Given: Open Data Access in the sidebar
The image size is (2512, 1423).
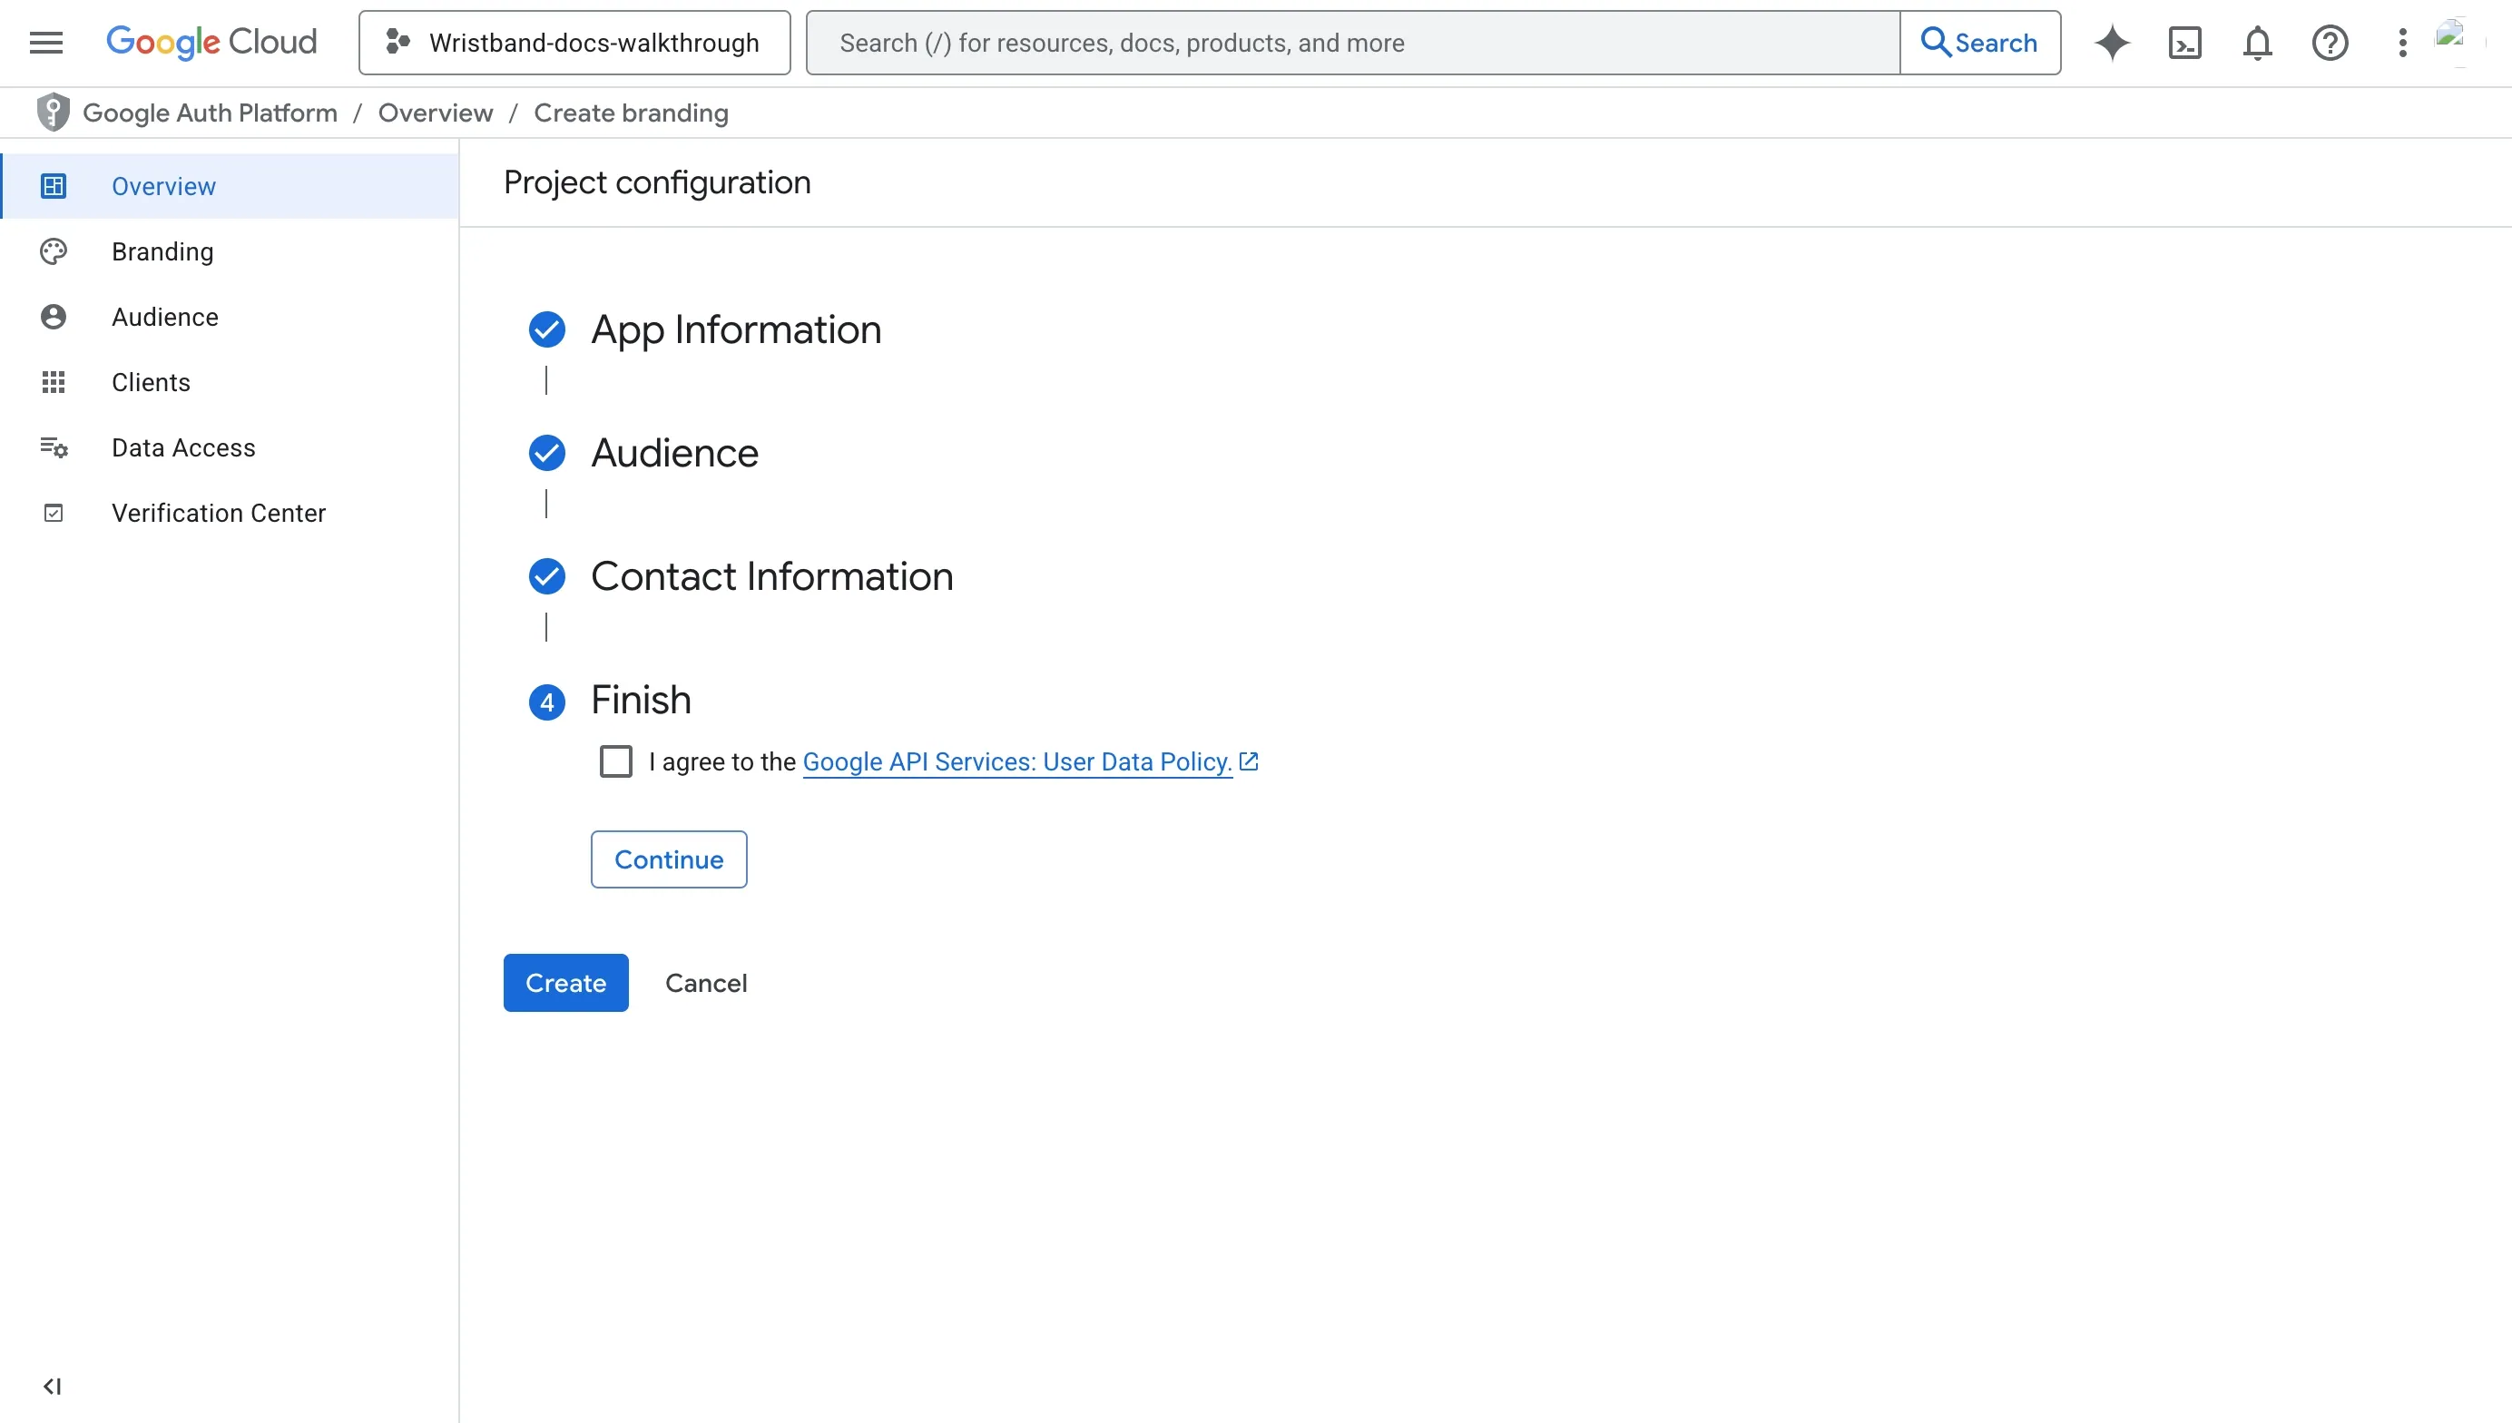Looking at the screenshot, I should [231, 447].
